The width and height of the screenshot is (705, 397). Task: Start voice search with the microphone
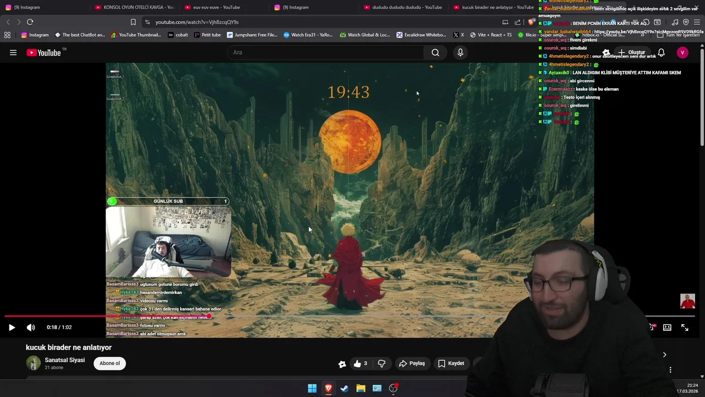coord(460,52)
